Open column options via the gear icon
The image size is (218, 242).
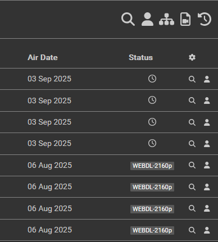[x=192, y=57]
